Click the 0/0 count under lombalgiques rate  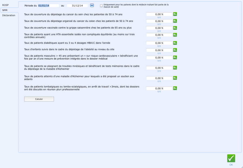[159, 92]
